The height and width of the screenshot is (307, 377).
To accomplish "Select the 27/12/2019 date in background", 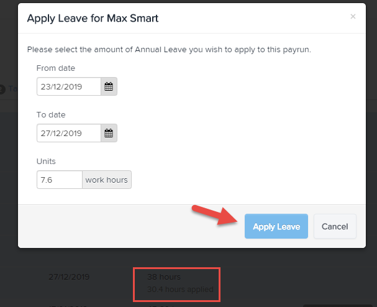I will pos(69,277).
